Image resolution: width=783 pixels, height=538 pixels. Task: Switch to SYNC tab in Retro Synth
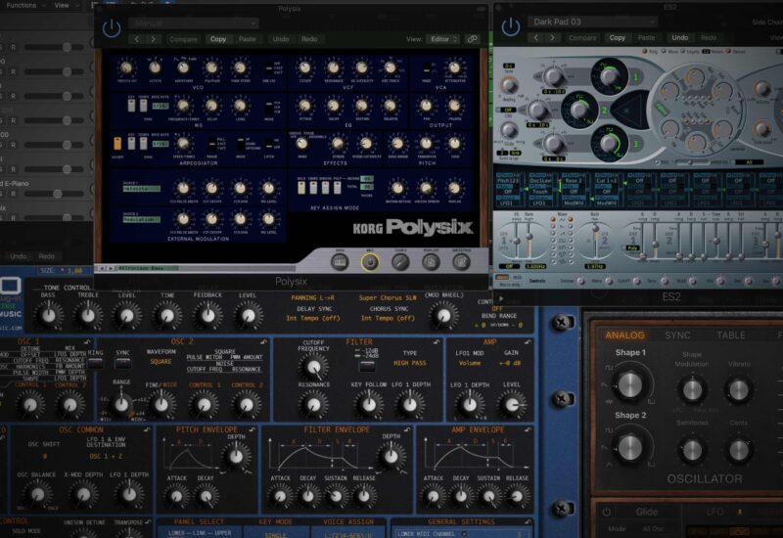point(677,336)
